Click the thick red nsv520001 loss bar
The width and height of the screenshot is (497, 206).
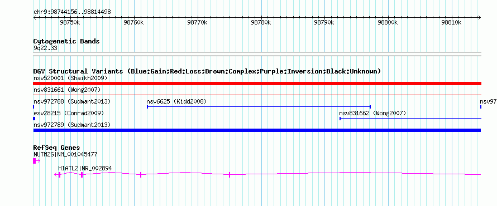(257, 84)
